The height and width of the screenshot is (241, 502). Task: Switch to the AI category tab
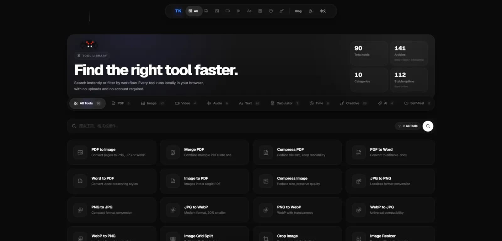pyautogui.click(x=386, y=103)
